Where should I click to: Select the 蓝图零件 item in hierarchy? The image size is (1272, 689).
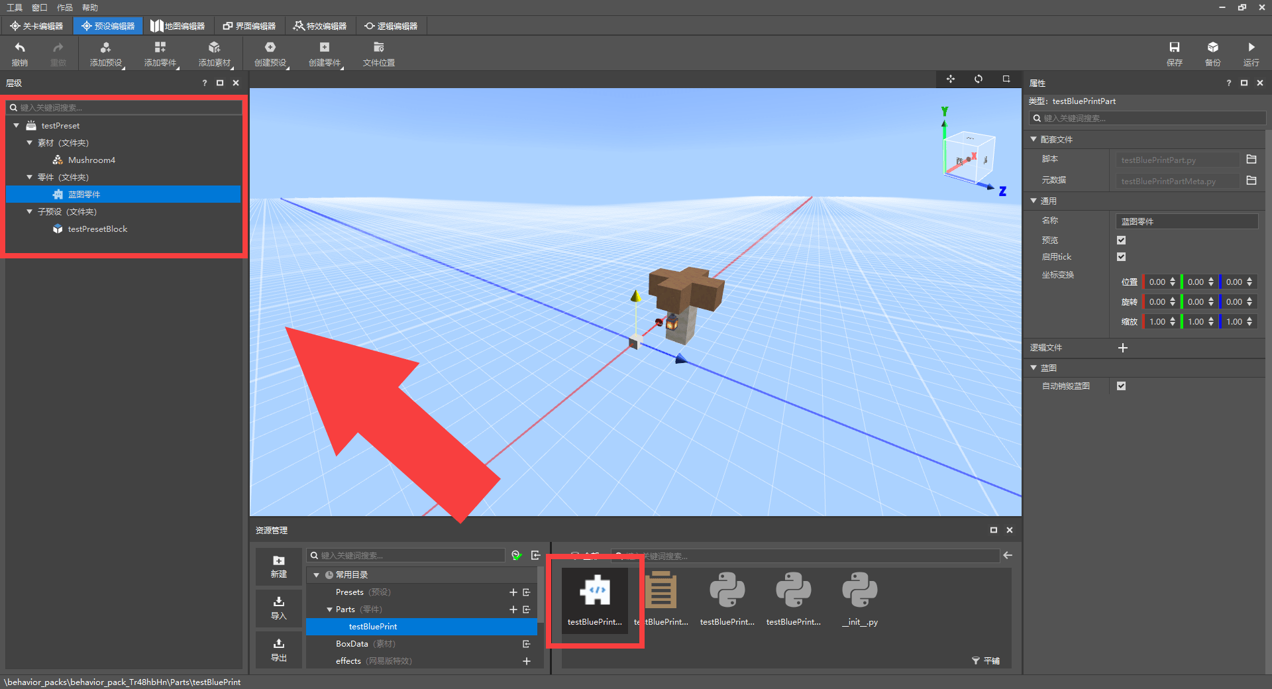tap(123, 194)
